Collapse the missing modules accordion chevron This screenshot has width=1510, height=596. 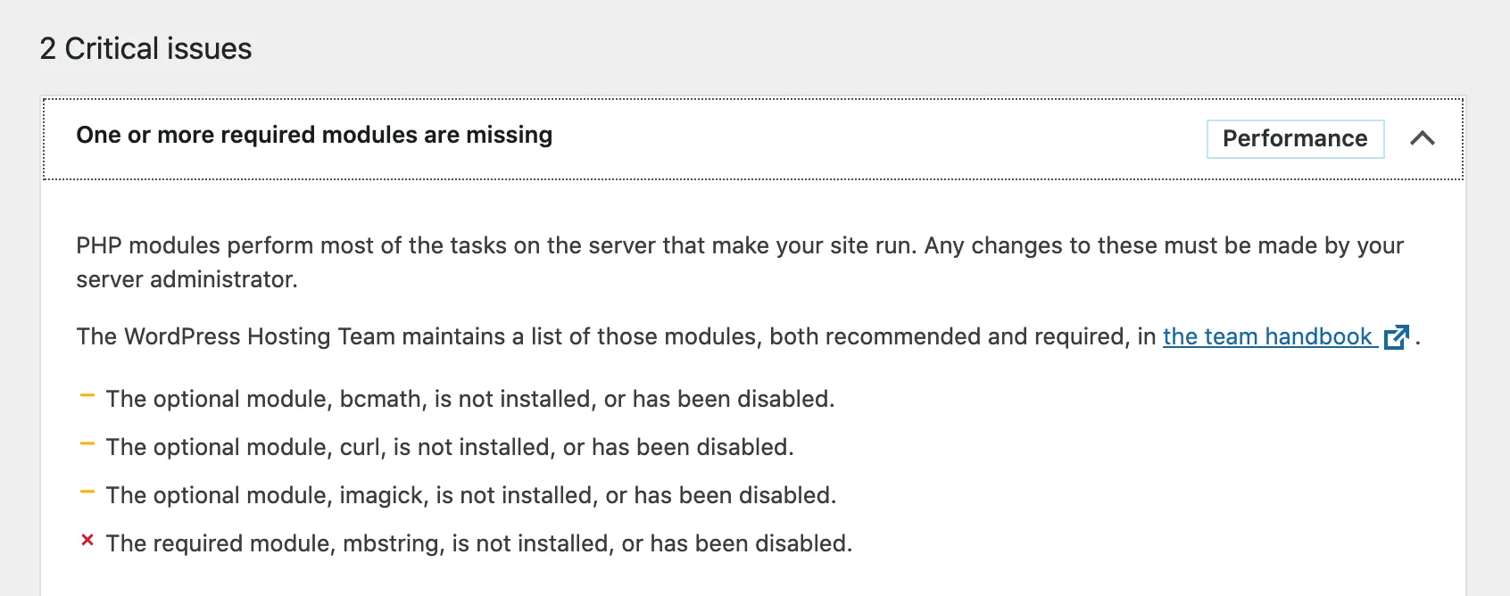[x=1422, y=138]
